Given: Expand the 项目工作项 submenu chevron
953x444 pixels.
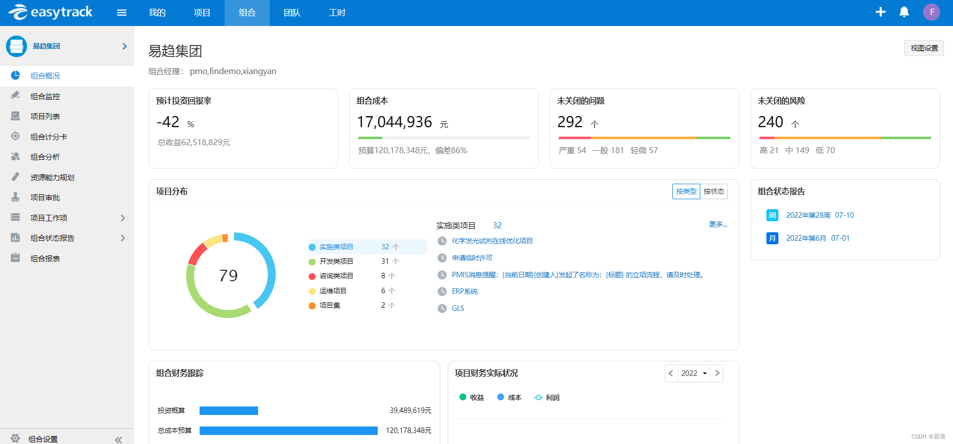Looking at the screenshot, I should [x=123, y=218].
